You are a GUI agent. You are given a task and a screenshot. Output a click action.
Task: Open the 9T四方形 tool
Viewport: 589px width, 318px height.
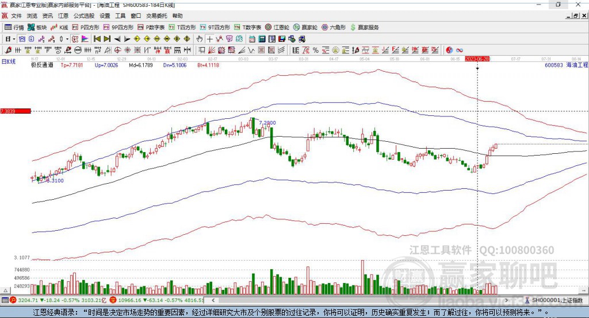215,28
